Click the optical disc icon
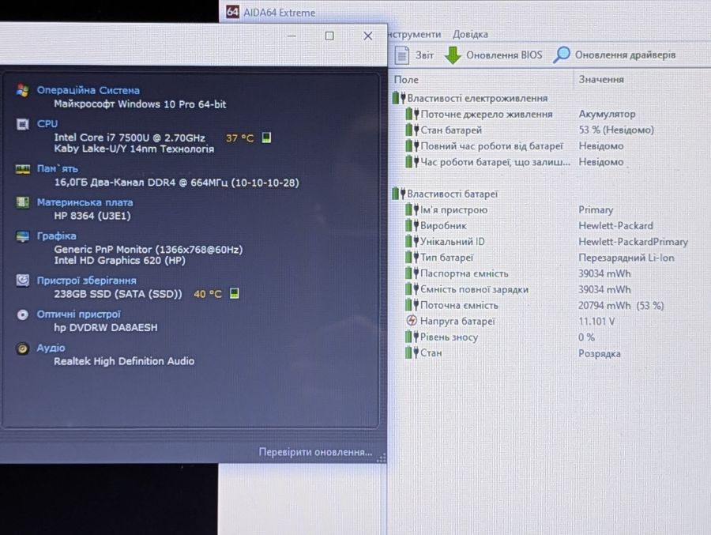711x535 pixels. tap(23, 315)
